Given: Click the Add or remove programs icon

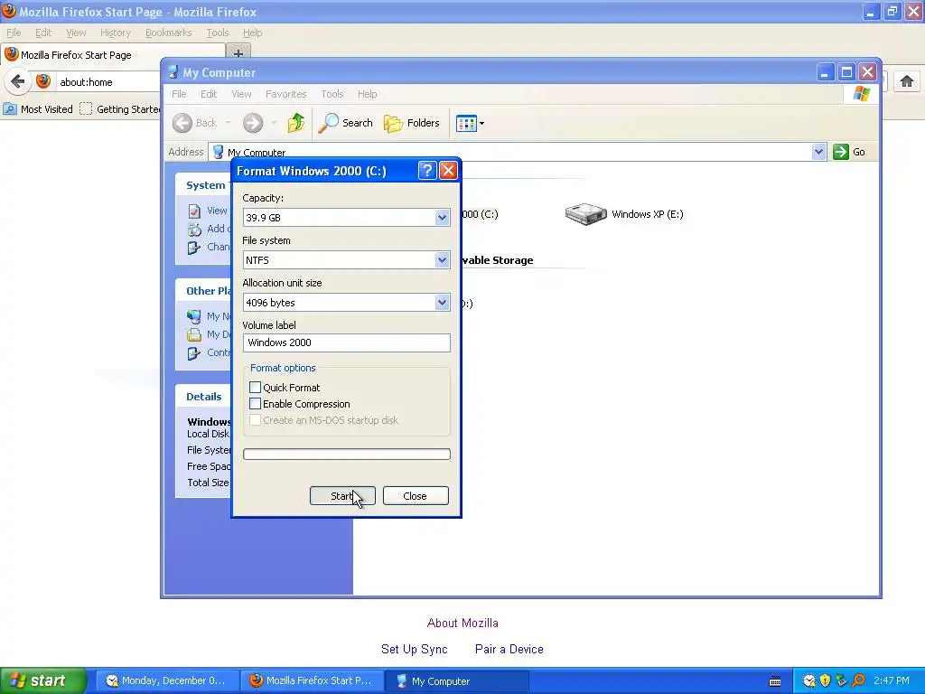Looking at the screenshot, I should click(194, 229).
